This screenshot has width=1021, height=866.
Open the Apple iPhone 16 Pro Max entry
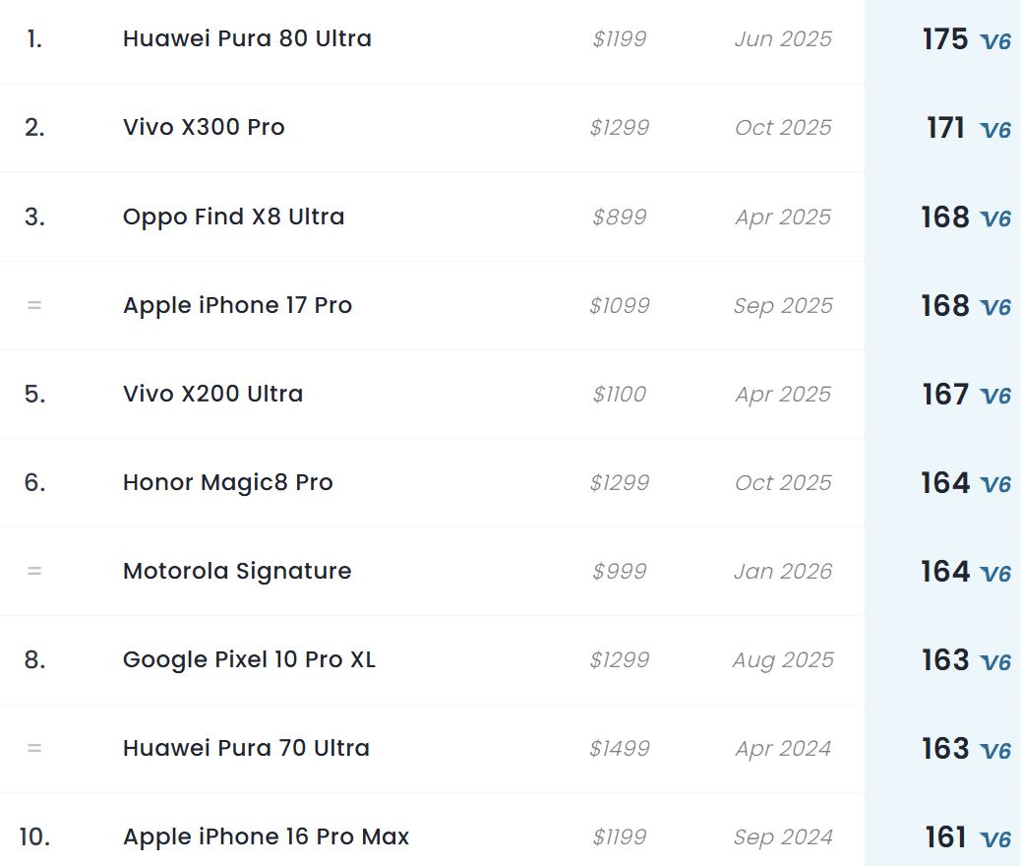click(266, 836)
